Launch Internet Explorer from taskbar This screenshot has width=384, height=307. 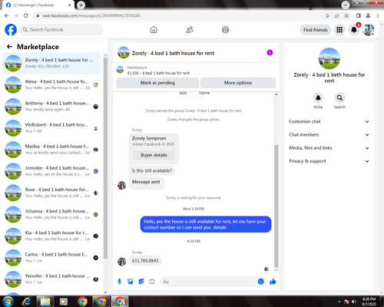pyautogui.click(x=26, y=302)
